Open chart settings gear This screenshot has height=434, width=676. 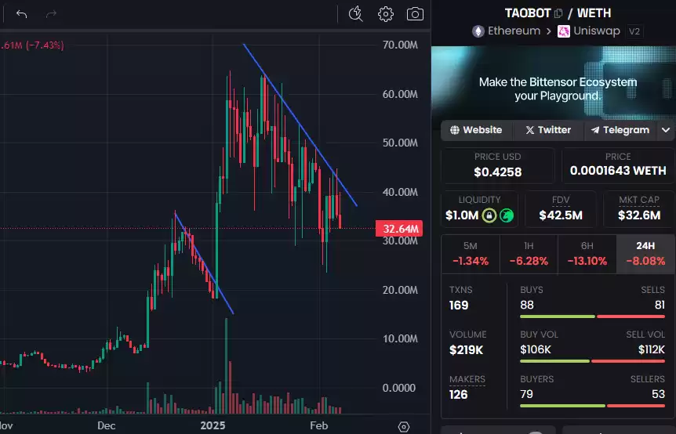[x=385, y=14]
